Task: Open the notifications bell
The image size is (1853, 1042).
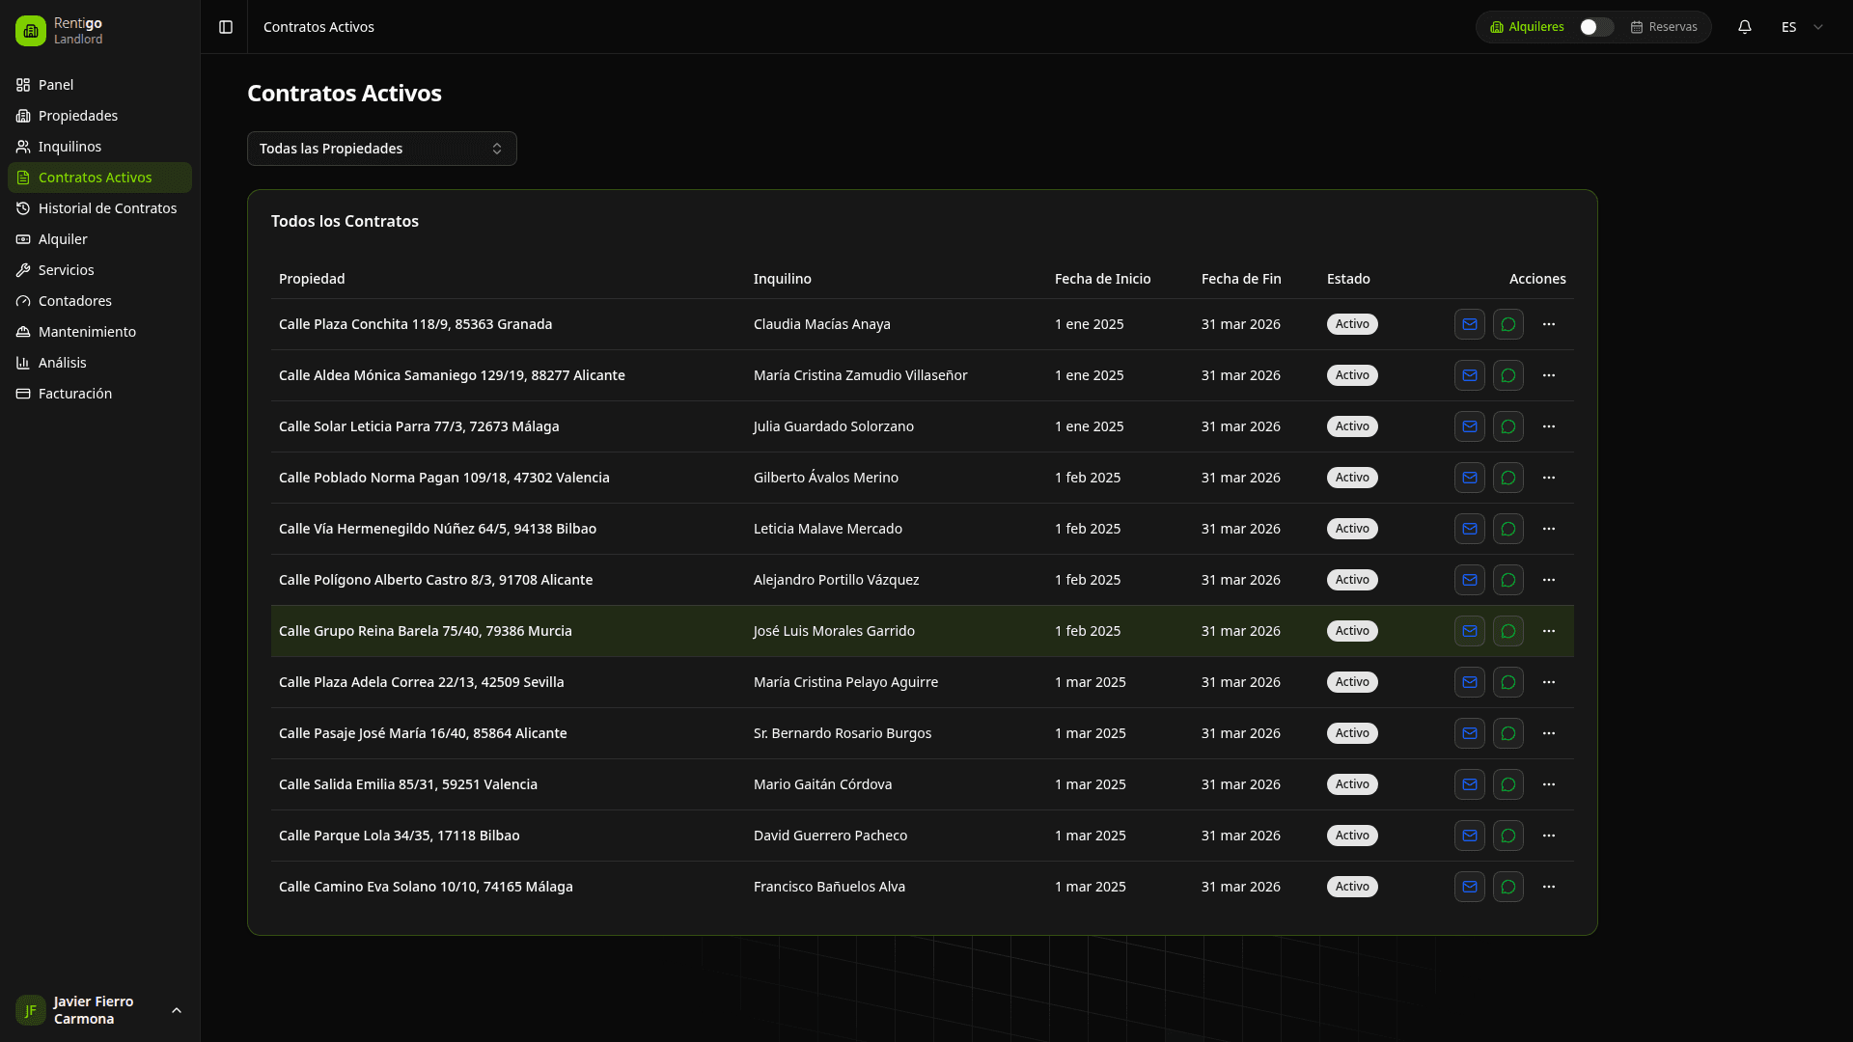Action: click(1744, 27)
